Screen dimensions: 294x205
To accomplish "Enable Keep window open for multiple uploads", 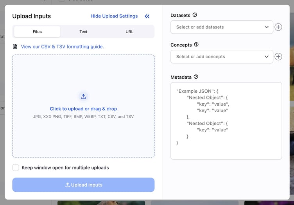I will (x=16, y=167).
